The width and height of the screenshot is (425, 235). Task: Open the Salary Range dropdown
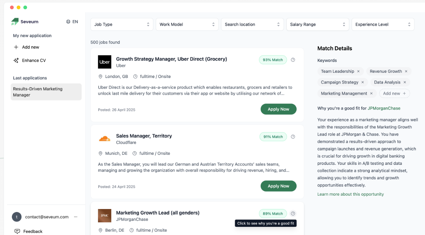tap(317, 25)
